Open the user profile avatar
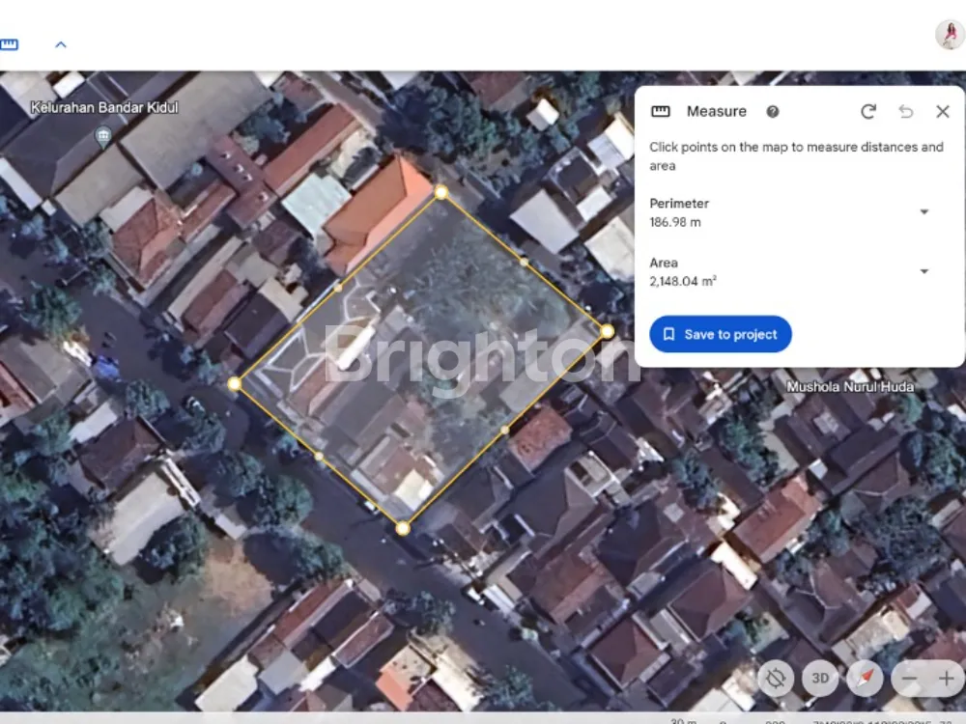This screenshot has width=966, height=724. coord(950,35)
